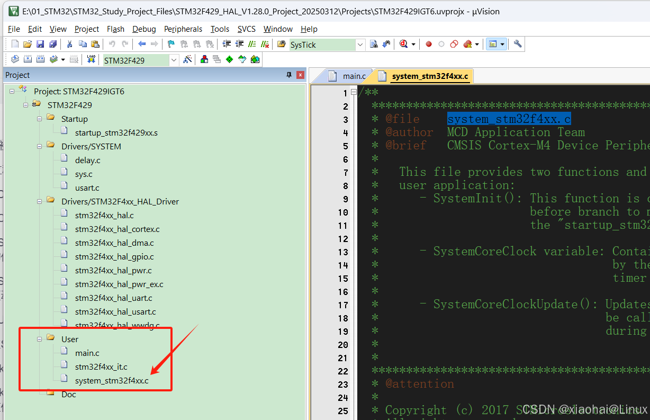Collapse the Startup group
The height and width of the screenshot is (420, 650).
(x=39, y=119)
